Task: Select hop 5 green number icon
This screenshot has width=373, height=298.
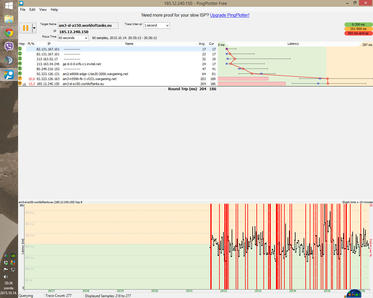Action: [x=20, y=68]
